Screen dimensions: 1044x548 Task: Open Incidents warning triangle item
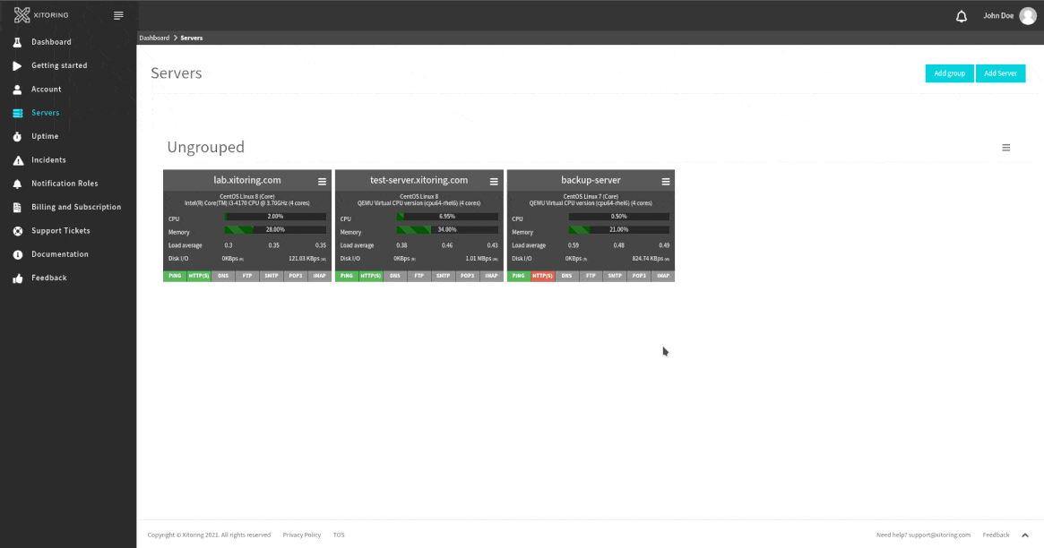[x=48, y=160]
